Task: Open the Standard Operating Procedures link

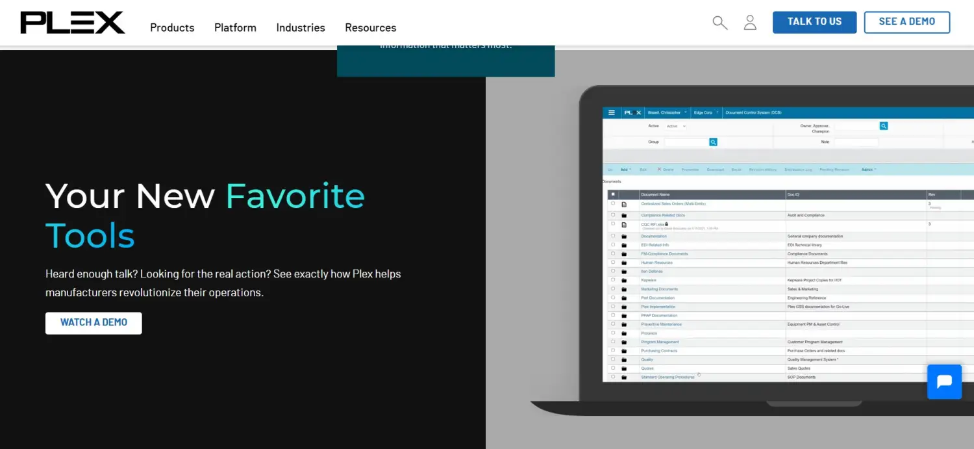Action: 668,377
